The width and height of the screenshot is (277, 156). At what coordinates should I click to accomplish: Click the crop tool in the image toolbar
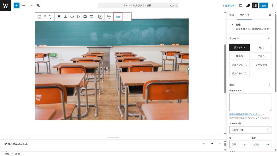(78, 17)
